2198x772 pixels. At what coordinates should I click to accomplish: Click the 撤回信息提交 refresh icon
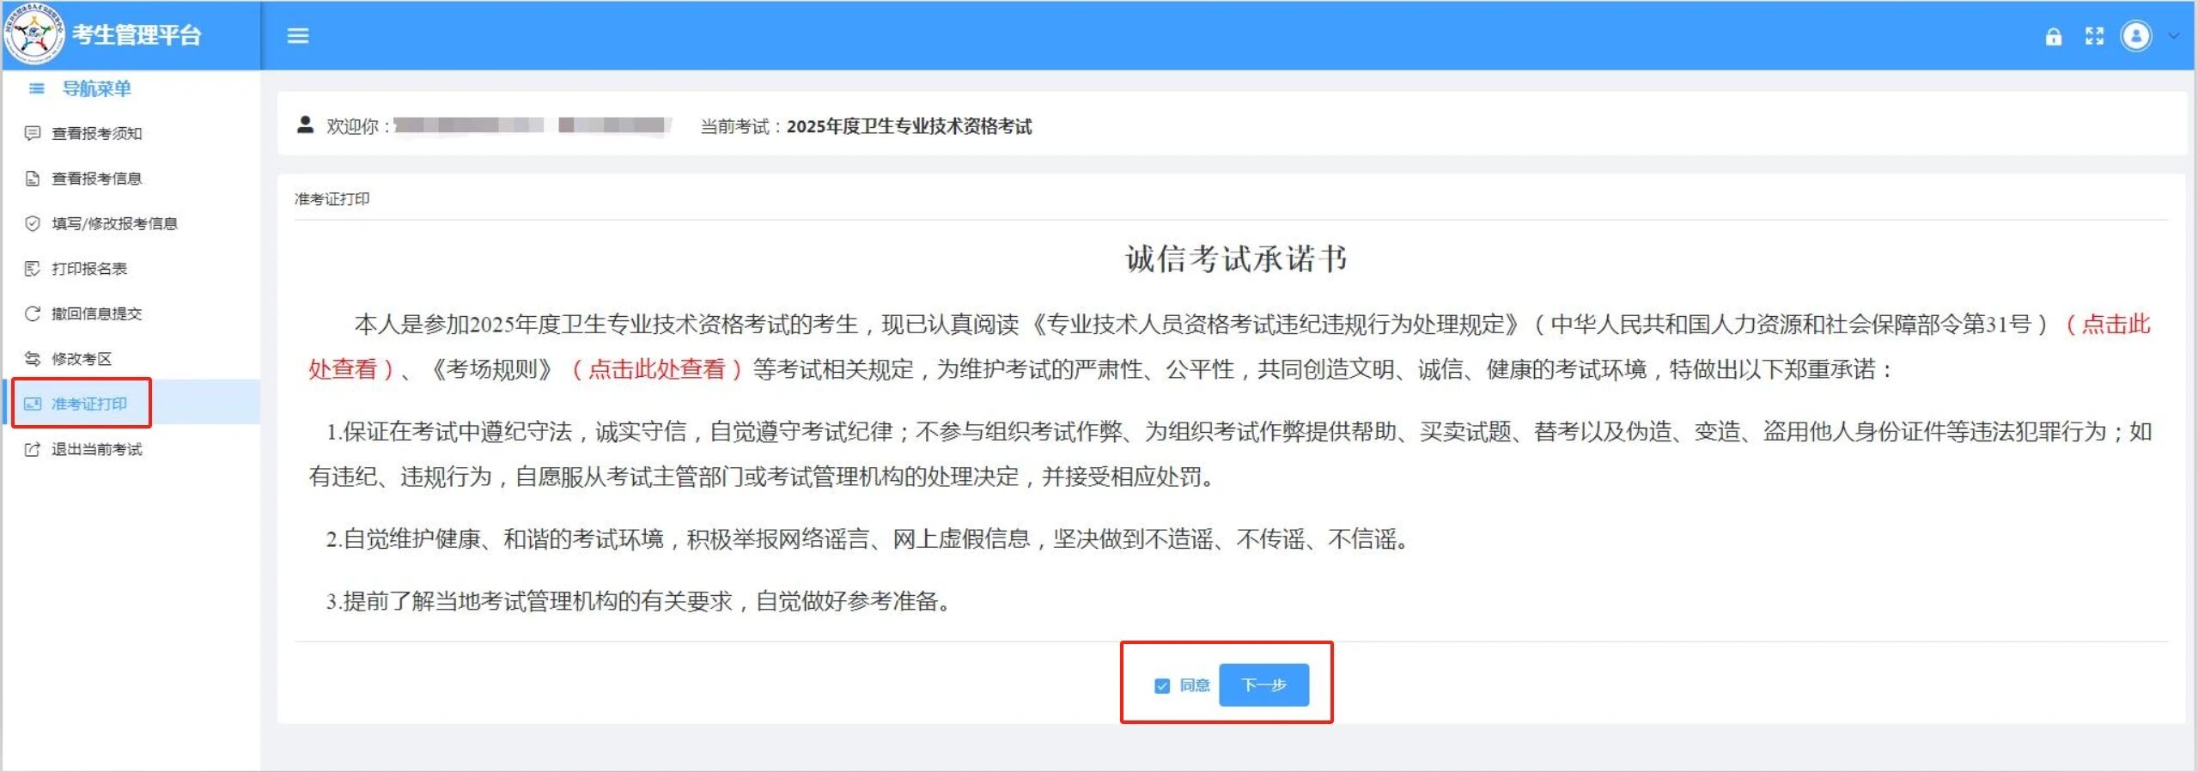33,313
